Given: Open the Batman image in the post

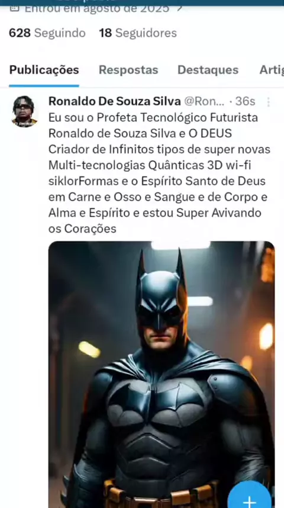Looking at the screenshot, I should pyautogui.click(x=162, y=374).
